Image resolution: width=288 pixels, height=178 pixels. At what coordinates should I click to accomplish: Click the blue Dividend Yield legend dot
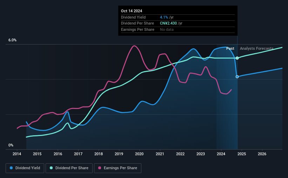11,168
